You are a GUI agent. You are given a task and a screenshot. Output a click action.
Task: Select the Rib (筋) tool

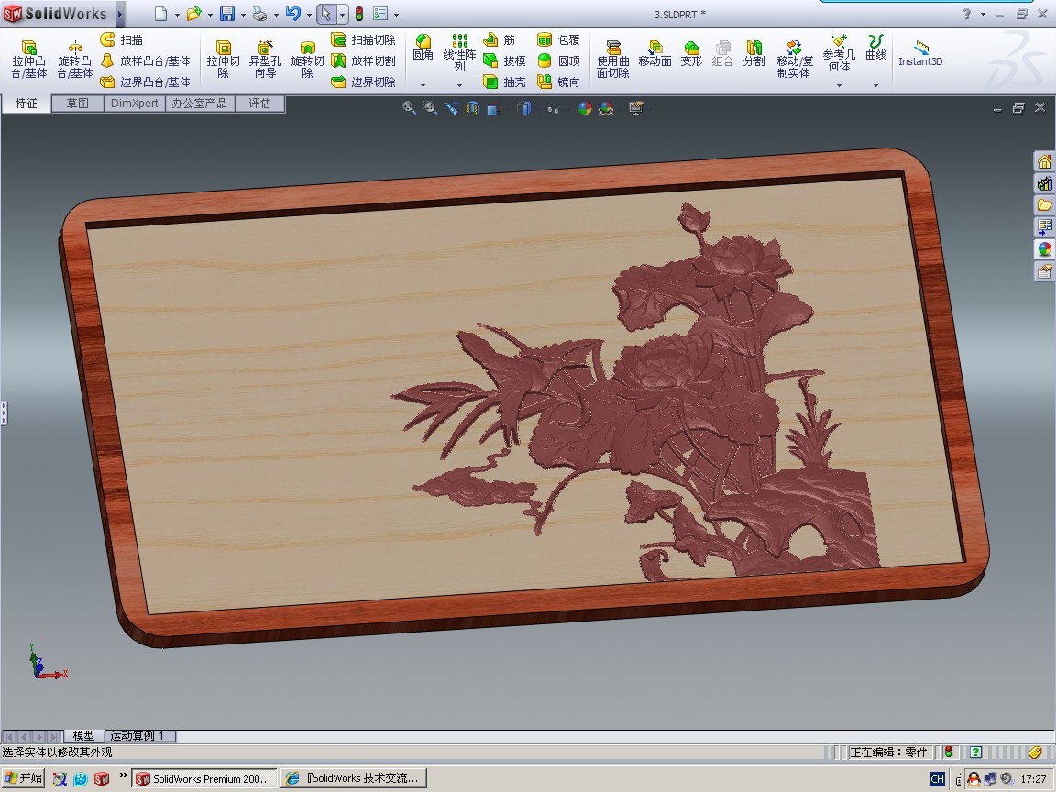coord(500,39)
